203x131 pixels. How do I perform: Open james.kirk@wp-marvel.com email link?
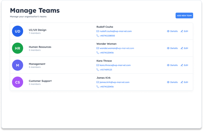coord(114,82)
